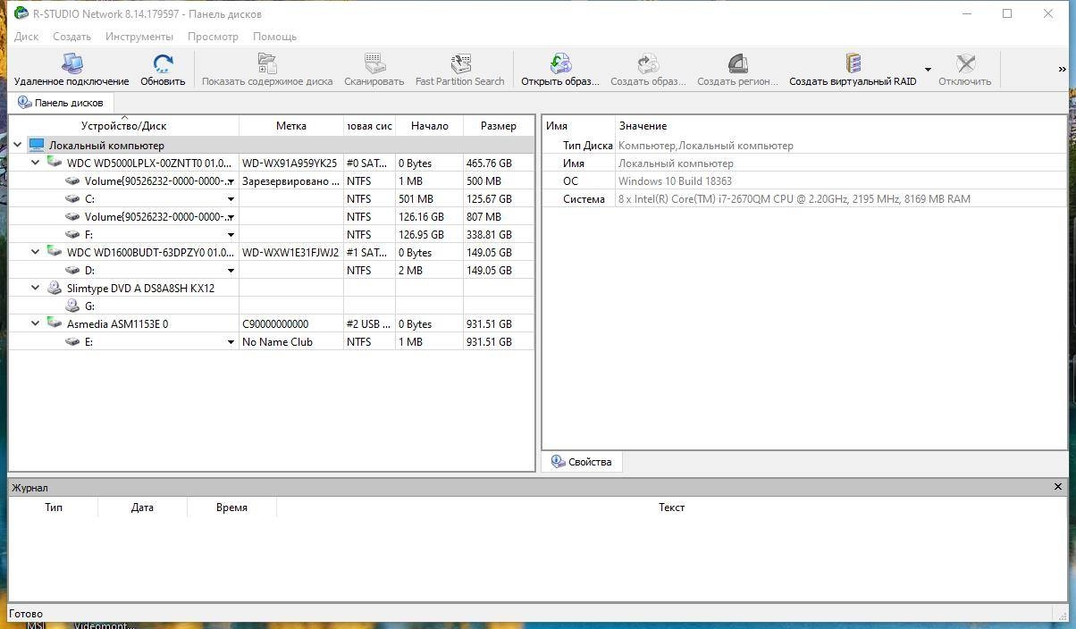Select the D: partition icon
This screenshot has height=629, width=1076.
coord(72,270)
